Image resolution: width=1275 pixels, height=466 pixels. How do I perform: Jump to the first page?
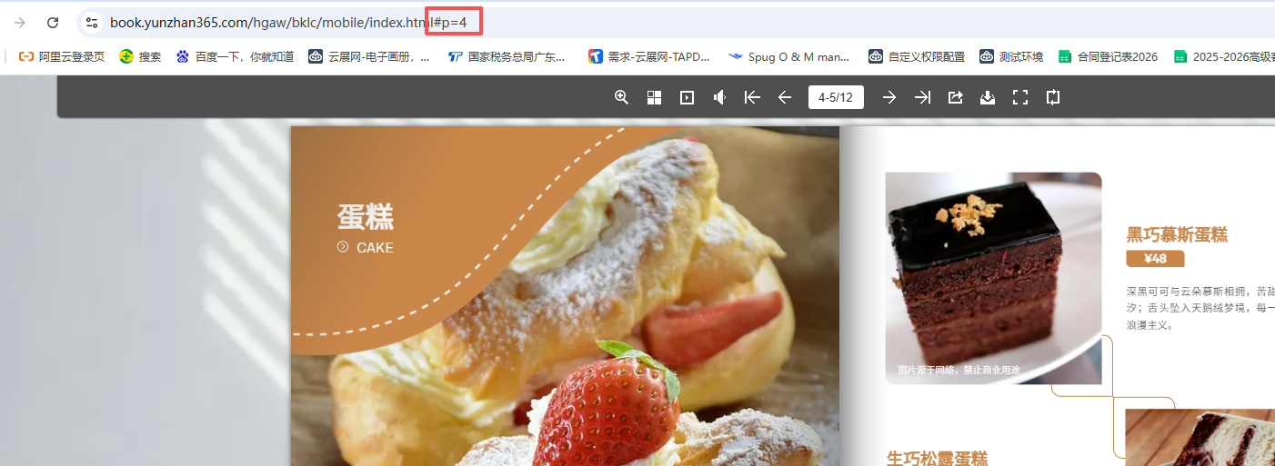point(752,97)
